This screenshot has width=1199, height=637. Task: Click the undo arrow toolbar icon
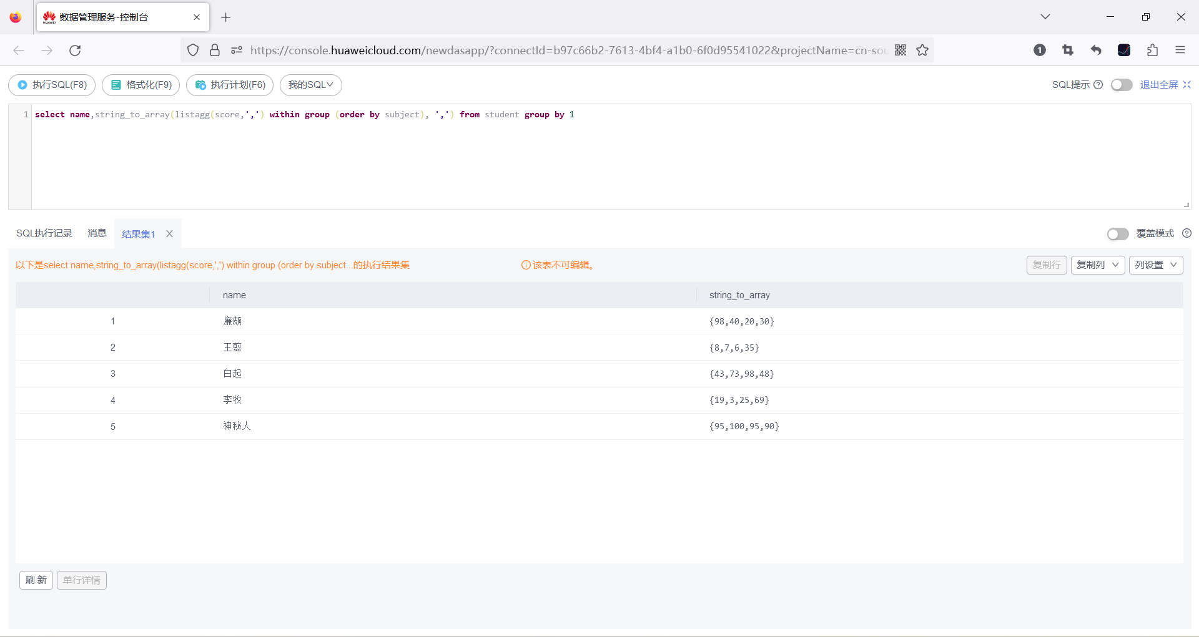click(1096, 51)
